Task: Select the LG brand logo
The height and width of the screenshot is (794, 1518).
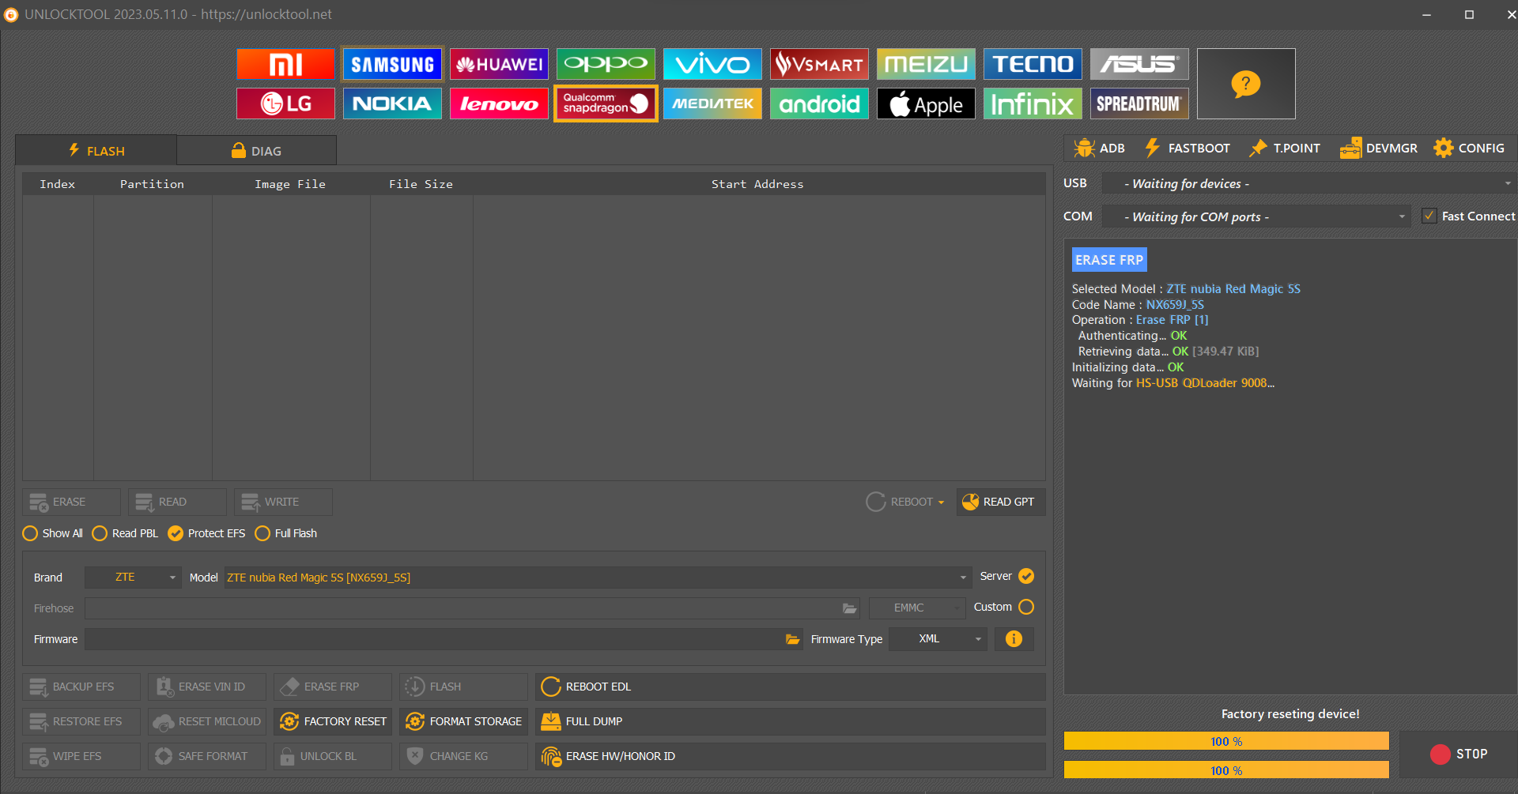Action: click(x=285, y=103)
